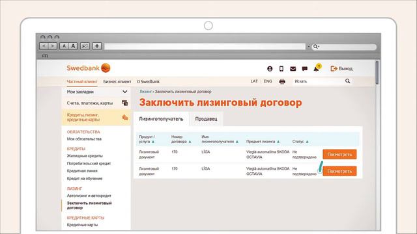Open the mobile phone icon in header

281,69
